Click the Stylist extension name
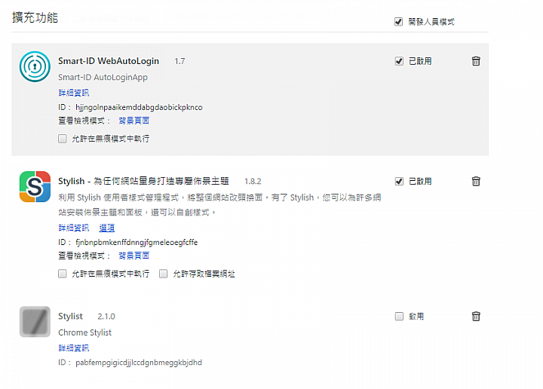Screen dimensions: 543x389 click(70, 316)
